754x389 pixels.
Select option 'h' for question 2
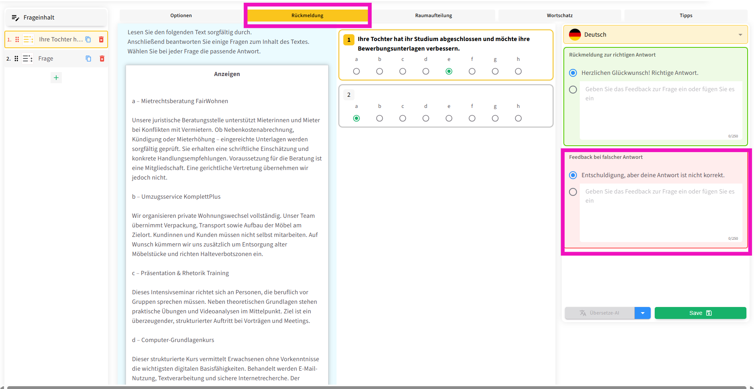click(518, 118)
